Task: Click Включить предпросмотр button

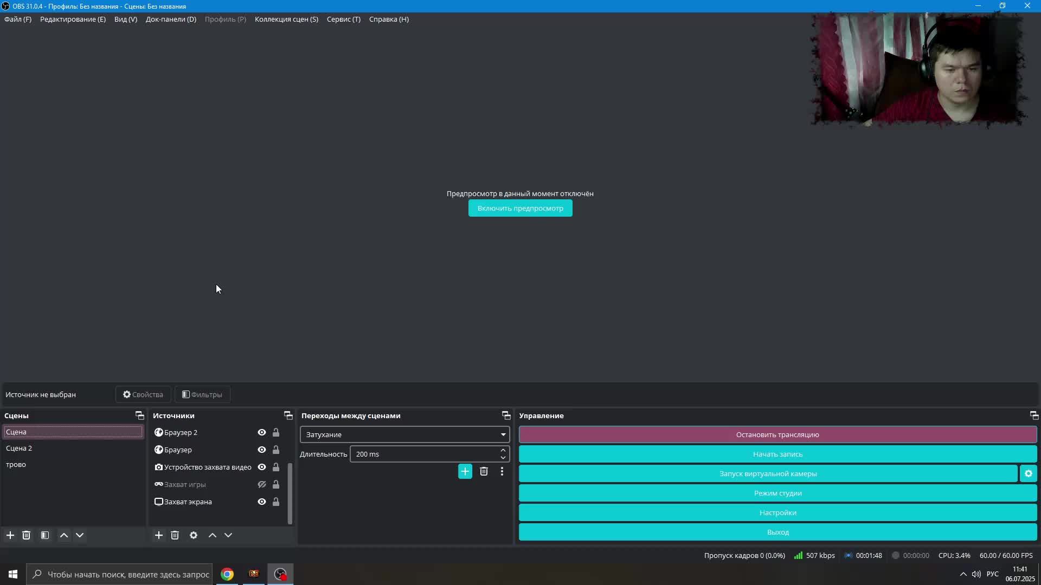Action: click(x=520, y=208)
